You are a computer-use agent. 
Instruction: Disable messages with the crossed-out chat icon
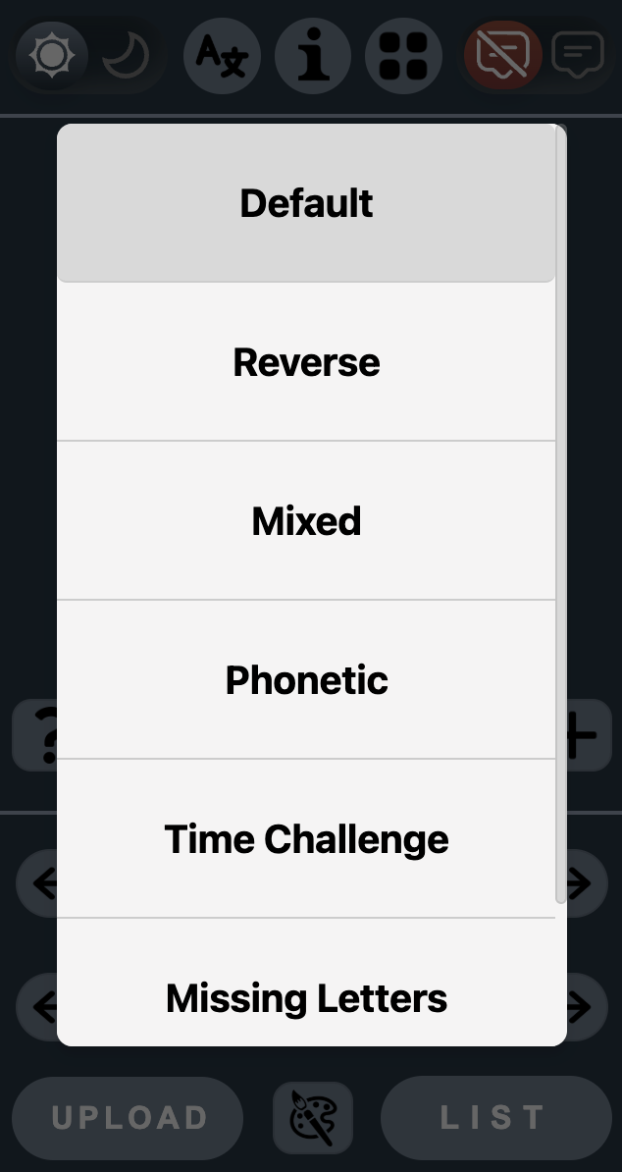(502, 56)
